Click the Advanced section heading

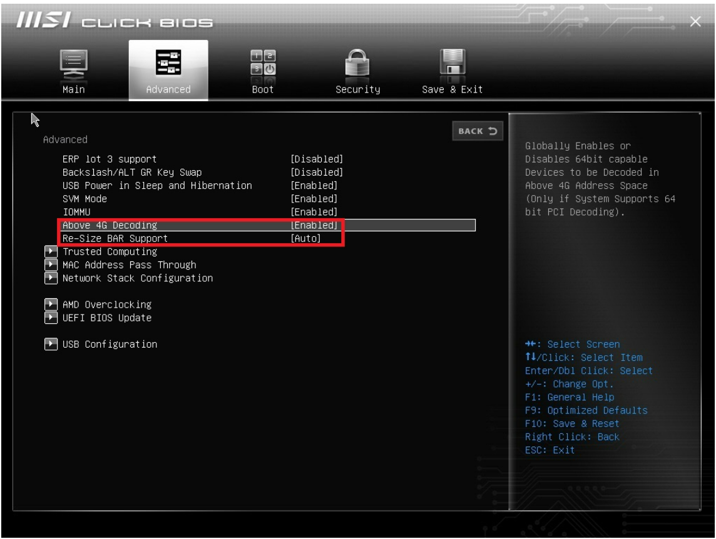(65, 139)
